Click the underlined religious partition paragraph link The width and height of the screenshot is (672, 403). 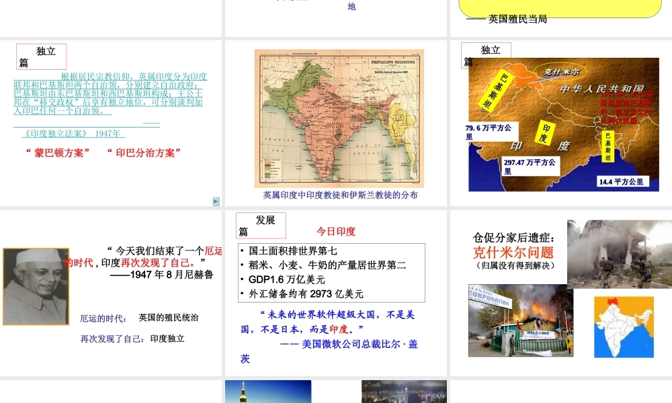(110, 94)
